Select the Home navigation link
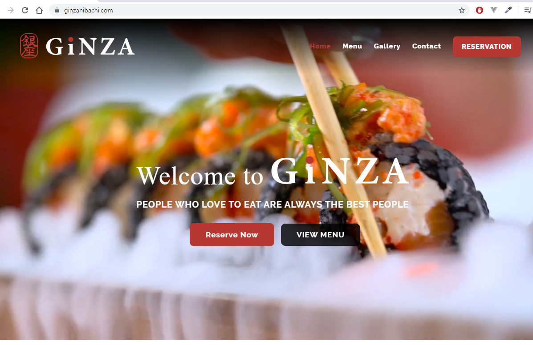The width and height of the screenshot is (533, 345). [x=320, y=46]
